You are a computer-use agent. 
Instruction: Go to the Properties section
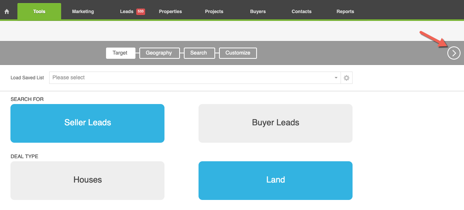(170, 12)
